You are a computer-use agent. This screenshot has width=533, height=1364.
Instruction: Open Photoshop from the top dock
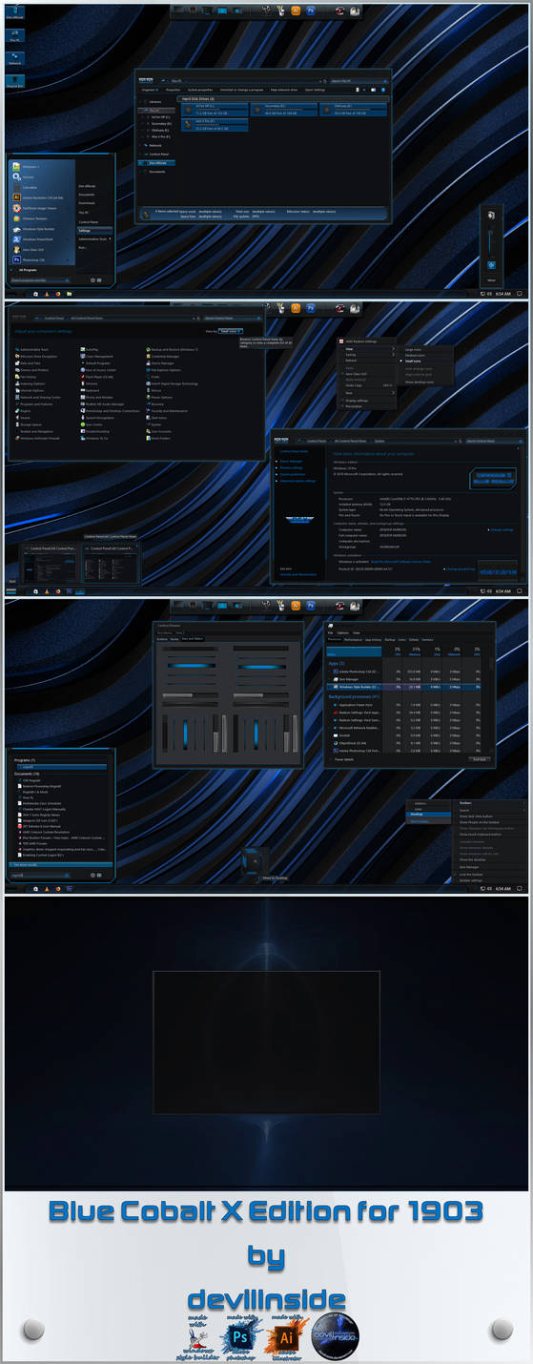click(311, 10)
